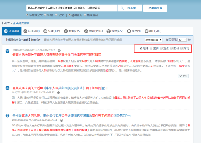
Task: Switch to 法律(106) tab
Action: pos(52,31)
